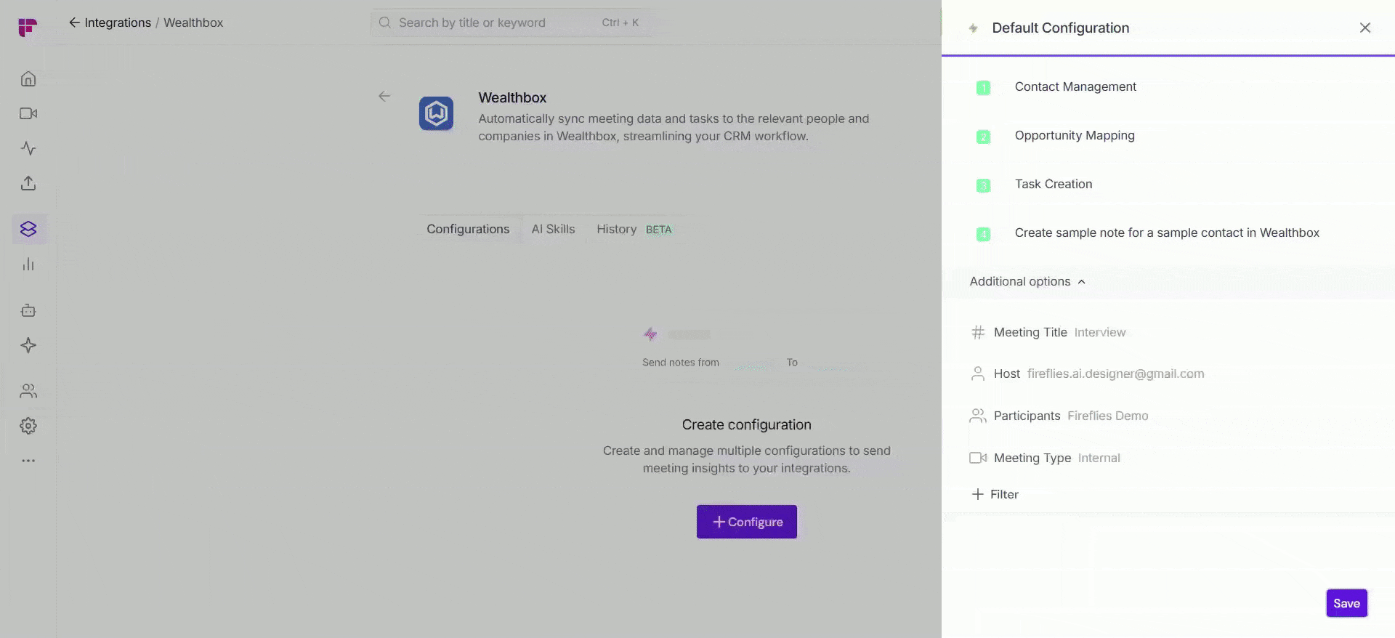Open the Team members sidebar icon
1395x638 pixels.
[x=28, y=391]
